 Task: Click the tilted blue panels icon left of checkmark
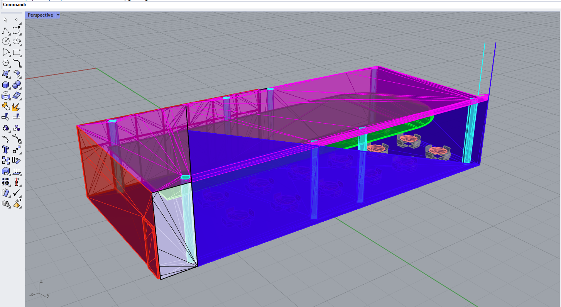coord(6,192)
